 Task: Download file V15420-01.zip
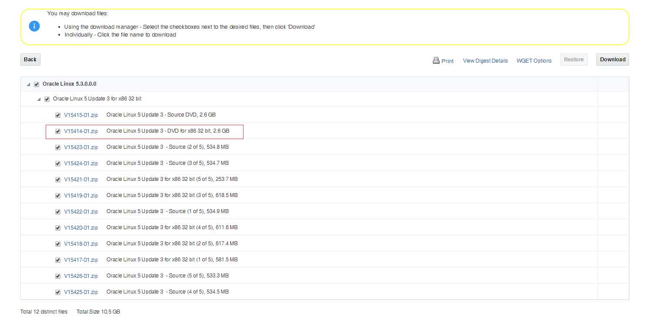(x=81, y=227)
